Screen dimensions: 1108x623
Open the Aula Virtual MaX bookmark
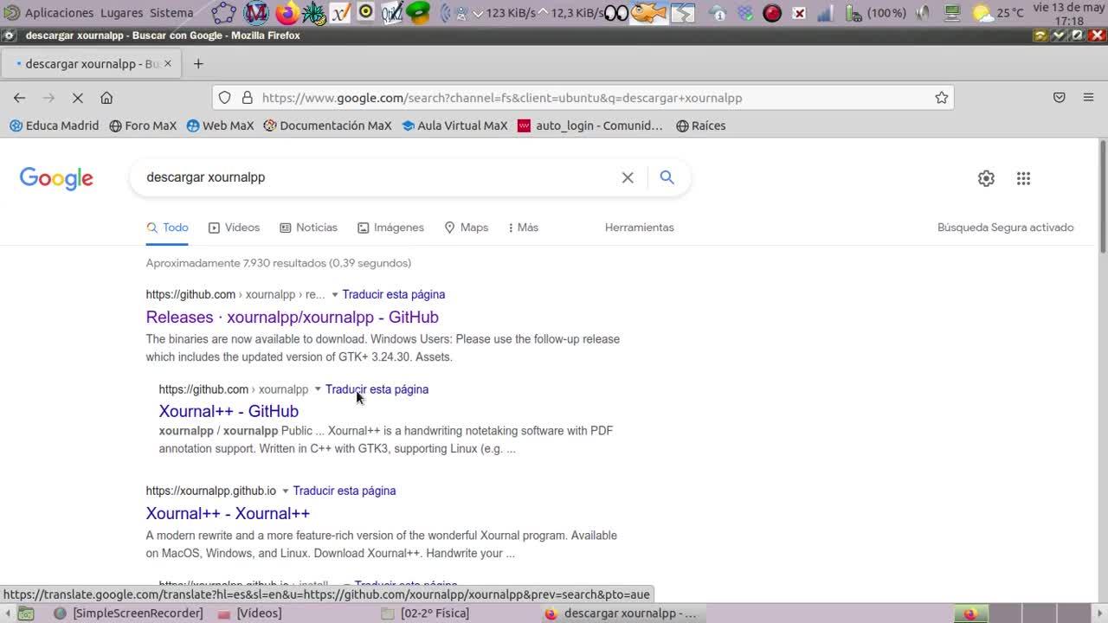point(455,125)
